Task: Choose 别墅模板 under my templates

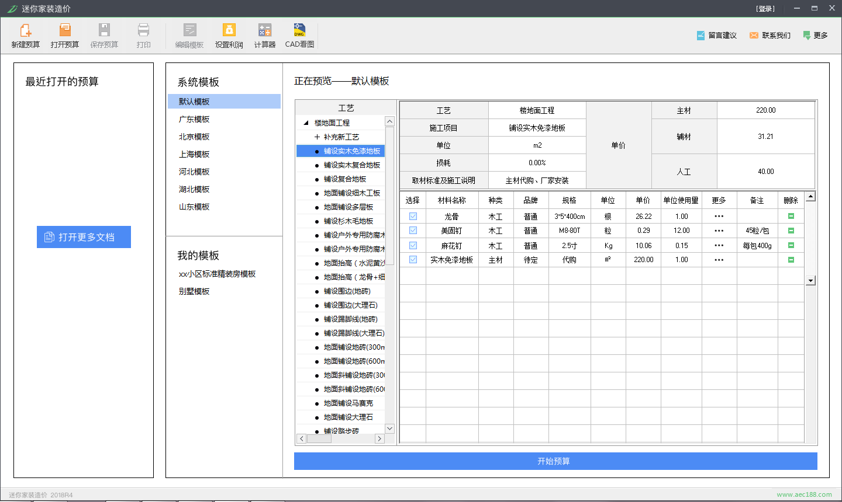Action: [x=194, y=291]
